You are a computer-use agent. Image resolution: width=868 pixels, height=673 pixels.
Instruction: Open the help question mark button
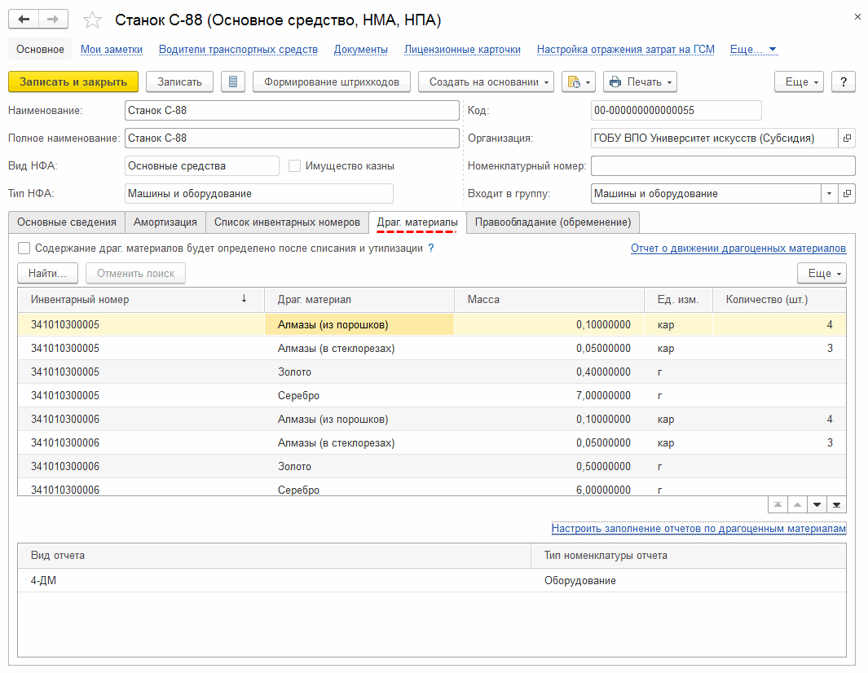click(x=843, y=81)
